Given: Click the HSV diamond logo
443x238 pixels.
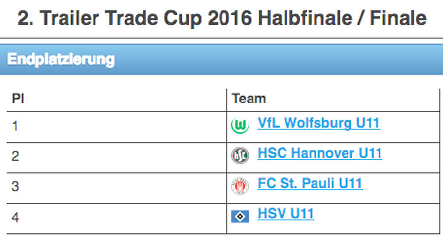Looking at the screenshot, I should tap(240, 217).
